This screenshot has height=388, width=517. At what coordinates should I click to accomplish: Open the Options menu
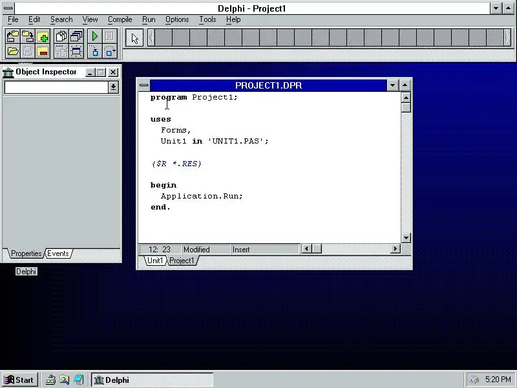[177, 19]
